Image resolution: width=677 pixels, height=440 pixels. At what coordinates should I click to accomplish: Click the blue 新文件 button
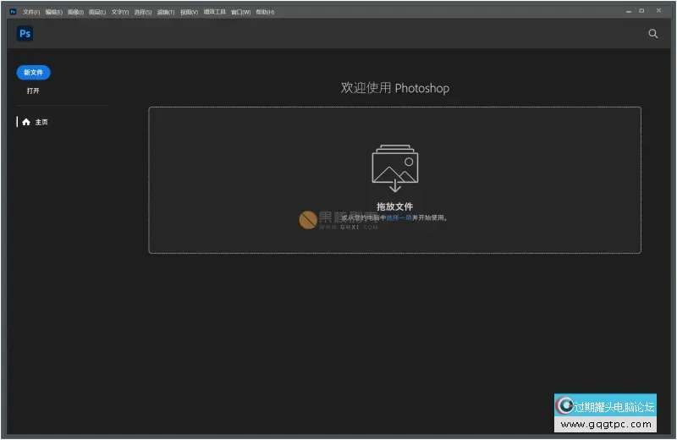click(x=33, y=73)
